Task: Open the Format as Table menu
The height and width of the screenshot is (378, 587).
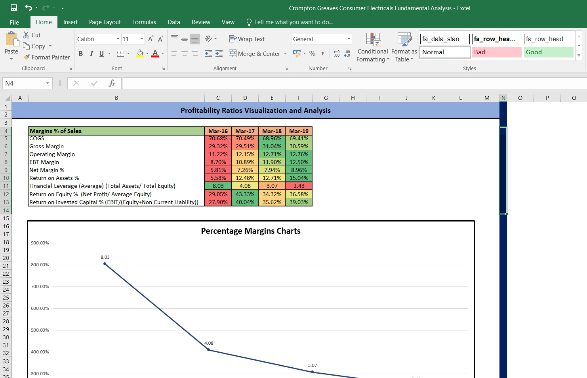Action: [404, 48]
